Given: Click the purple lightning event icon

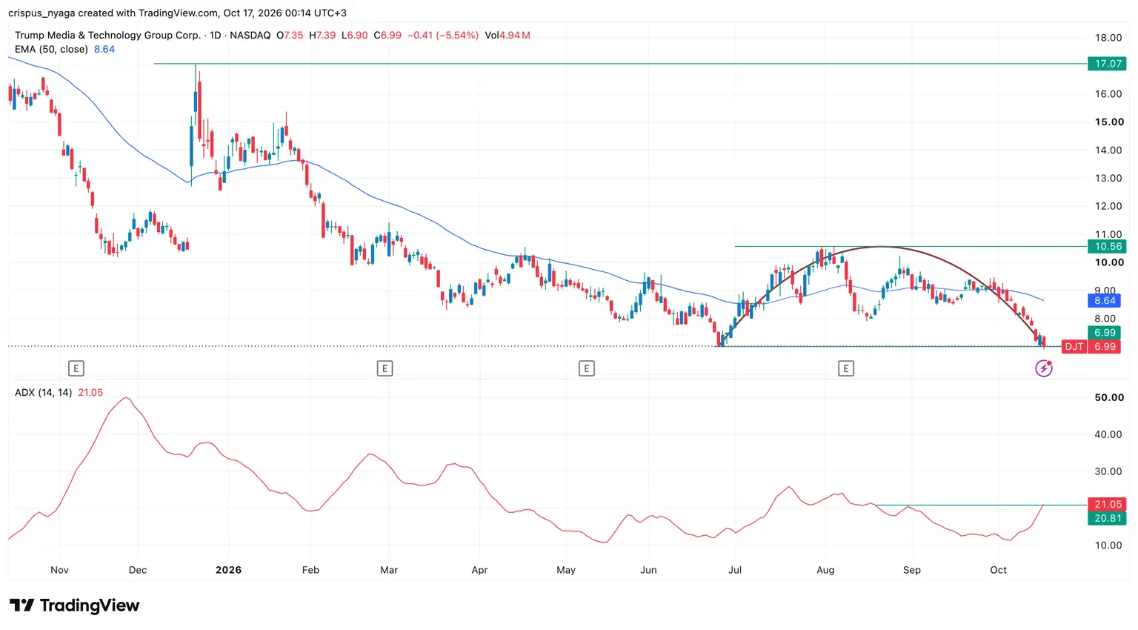Looking at the screenshot, I should tap(1044, 368).
